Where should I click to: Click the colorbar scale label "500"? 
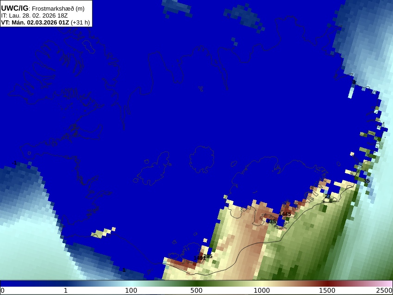pos(196,291)
